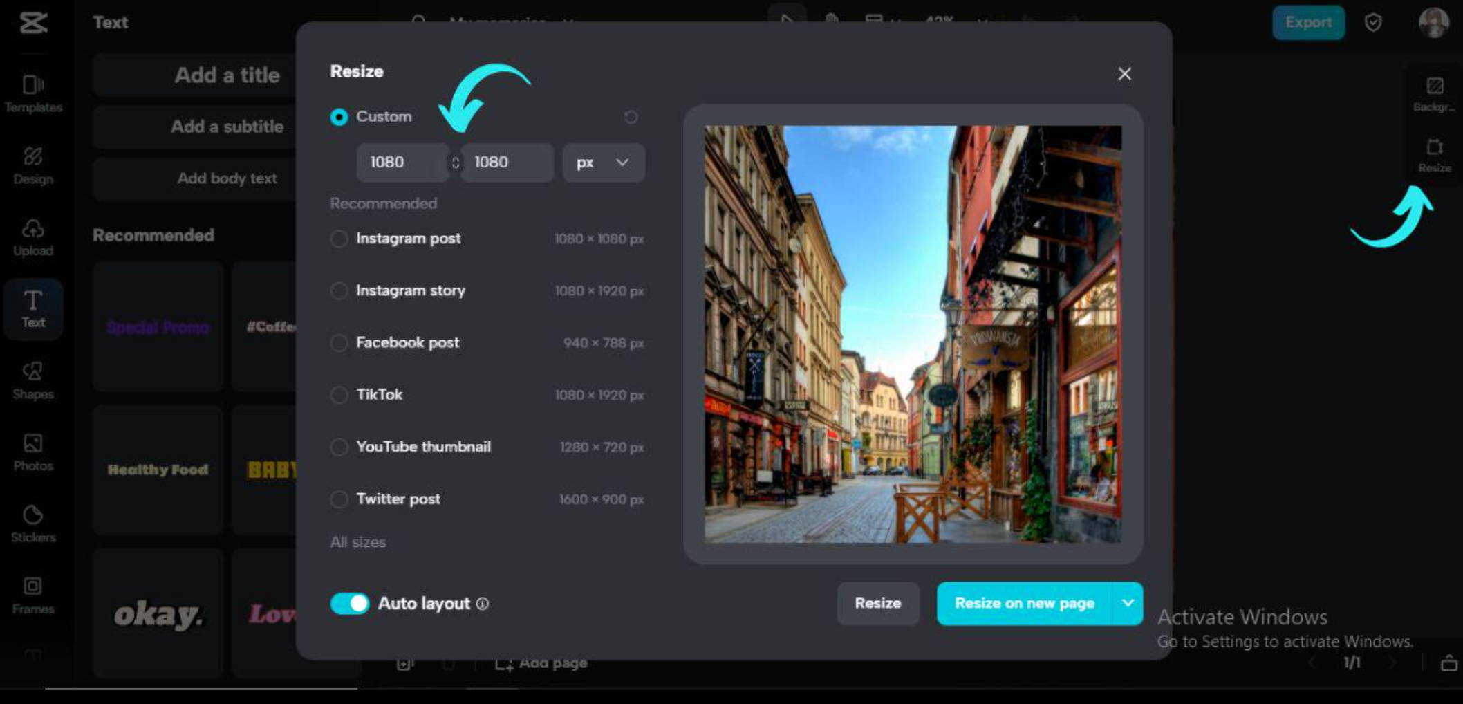
Task: Choose the Instagram story radio option
Action: (339, 291)
